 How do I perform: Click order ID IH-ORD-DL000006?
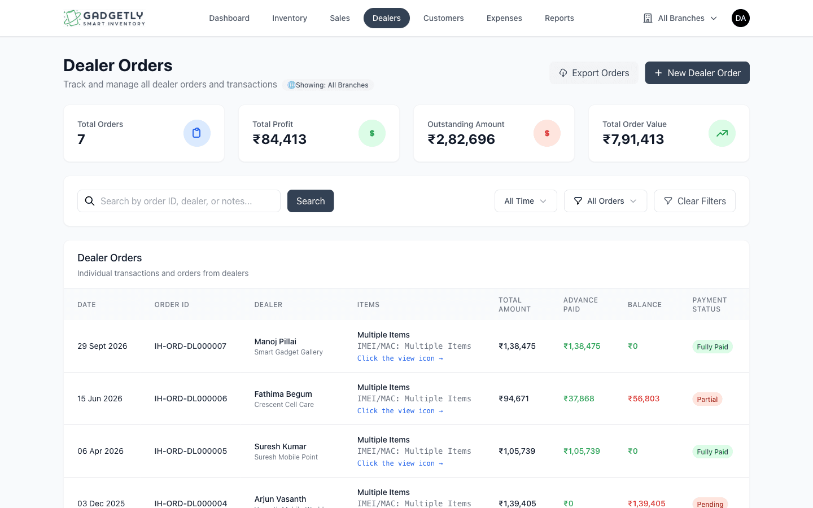(x=191, y=398)
